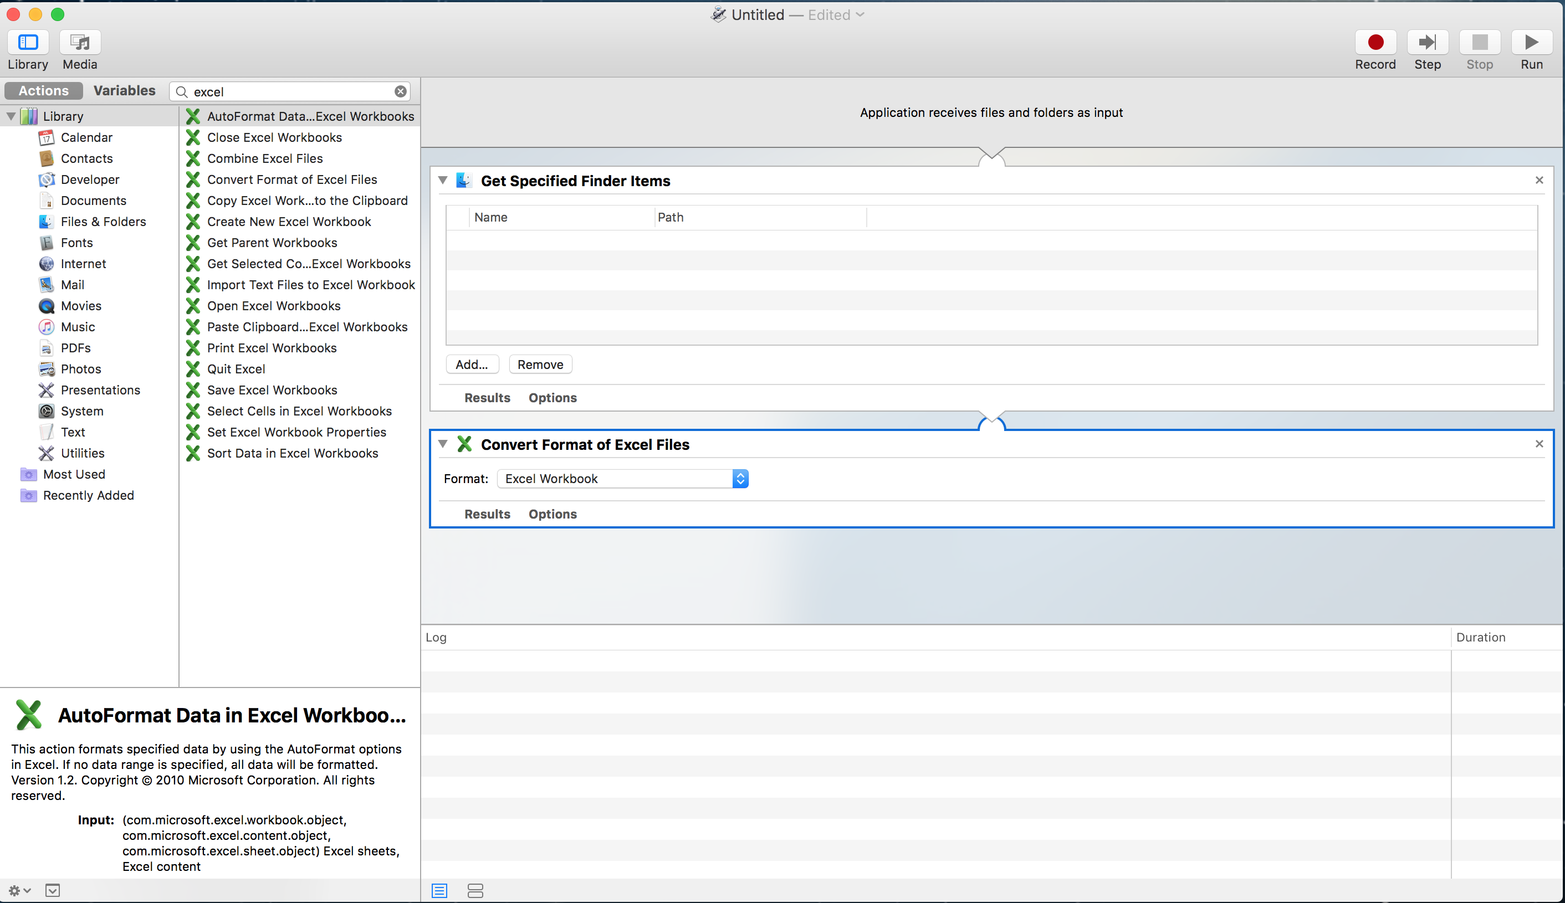This screenshot has width=1565, height=903.
Task: Show Results of Get Specified Finder Items
Action: (488, 398)
